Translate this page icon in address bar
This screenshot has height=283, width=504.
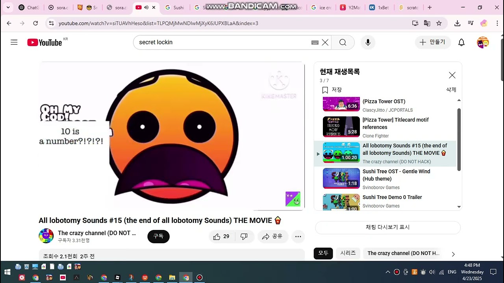(427, 23)
